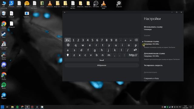This screenshot has height=109, width=194.
Task: Open Task View on the taskbar
Action: point(7,107)
